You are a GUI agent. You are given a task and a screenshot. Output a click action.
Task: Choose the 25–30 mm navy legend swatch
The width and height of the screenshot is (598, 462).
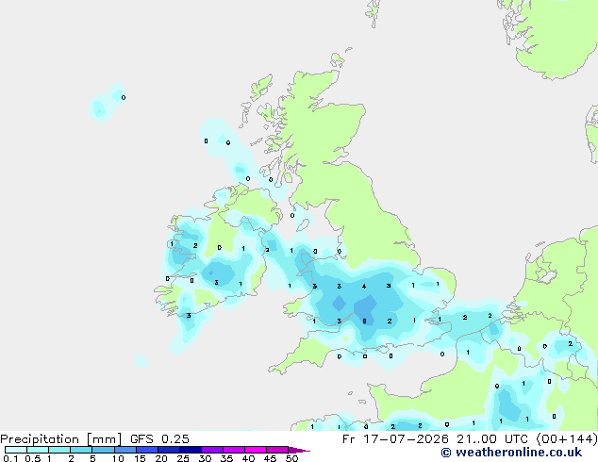[190, 450]
